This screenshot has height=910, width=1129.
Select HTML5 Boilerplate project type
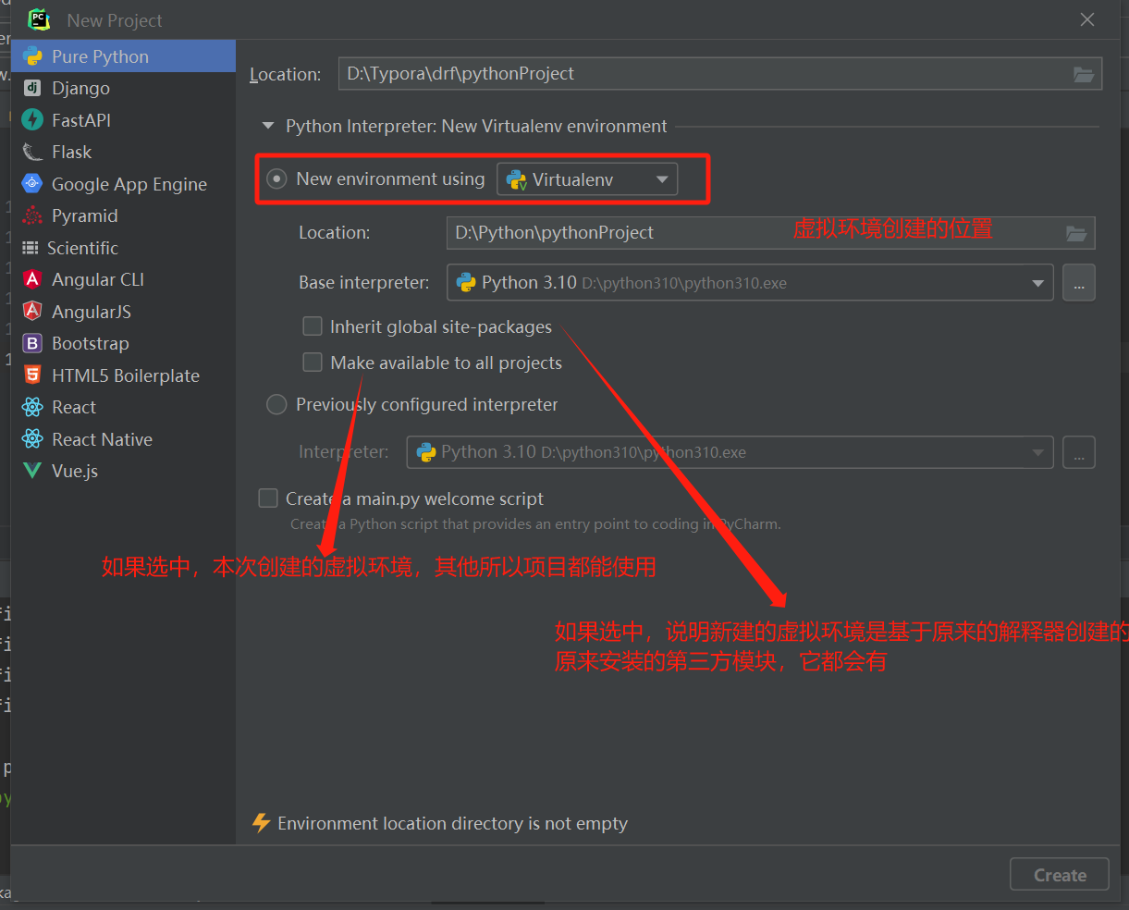coord(123,375)
